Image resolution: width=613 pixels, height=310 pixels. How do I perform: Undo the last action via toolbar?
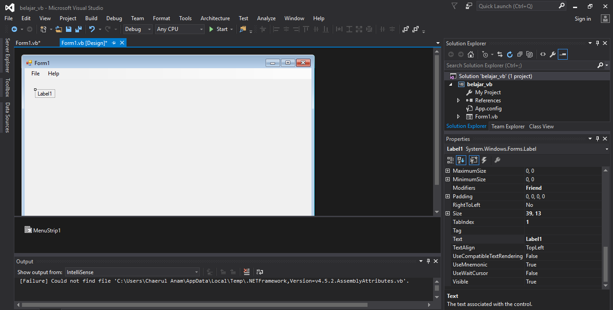click(92, 29)
